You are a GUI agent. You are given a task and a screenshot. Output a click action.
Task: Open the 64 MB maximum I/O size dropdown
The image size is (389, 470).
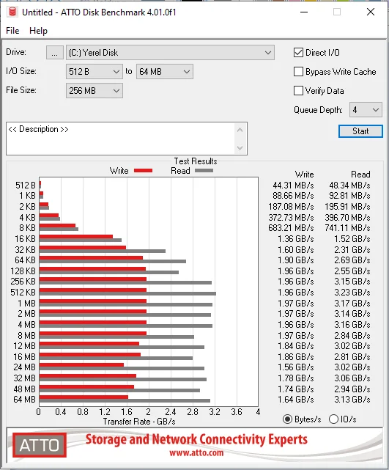[x=165, y=72]
